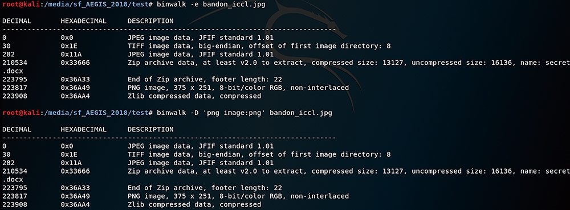Click decimal 223908 in first output
This screenshot has height=210, width=570.
click(15, 96)
